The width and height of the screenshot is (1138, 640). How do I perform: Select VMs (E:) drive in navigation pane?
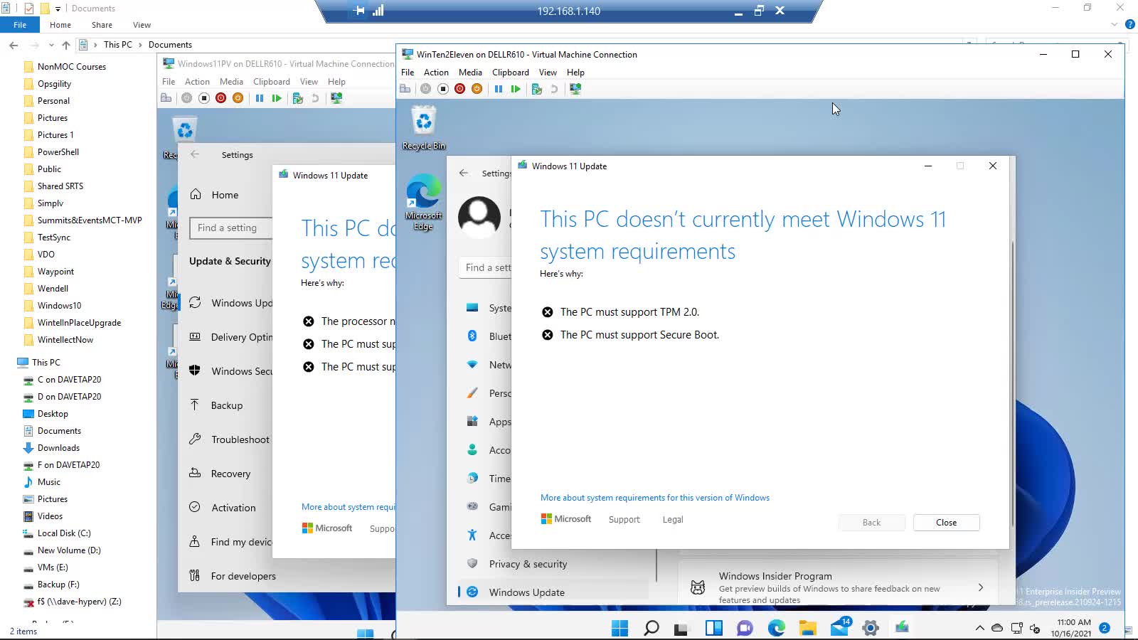[x=53, y=567]
